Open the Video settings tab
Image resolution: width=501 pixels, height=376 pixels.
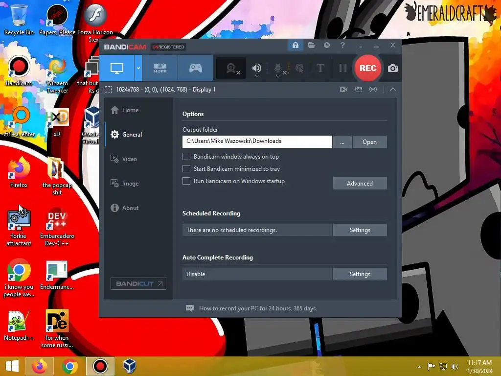pyautogui.click(x=138, y=159)
